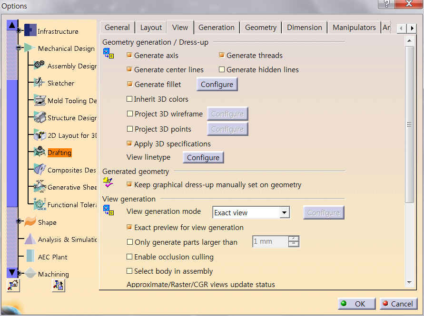
Task: Switch to the Dimension tab
Action: tap(304, 28)
